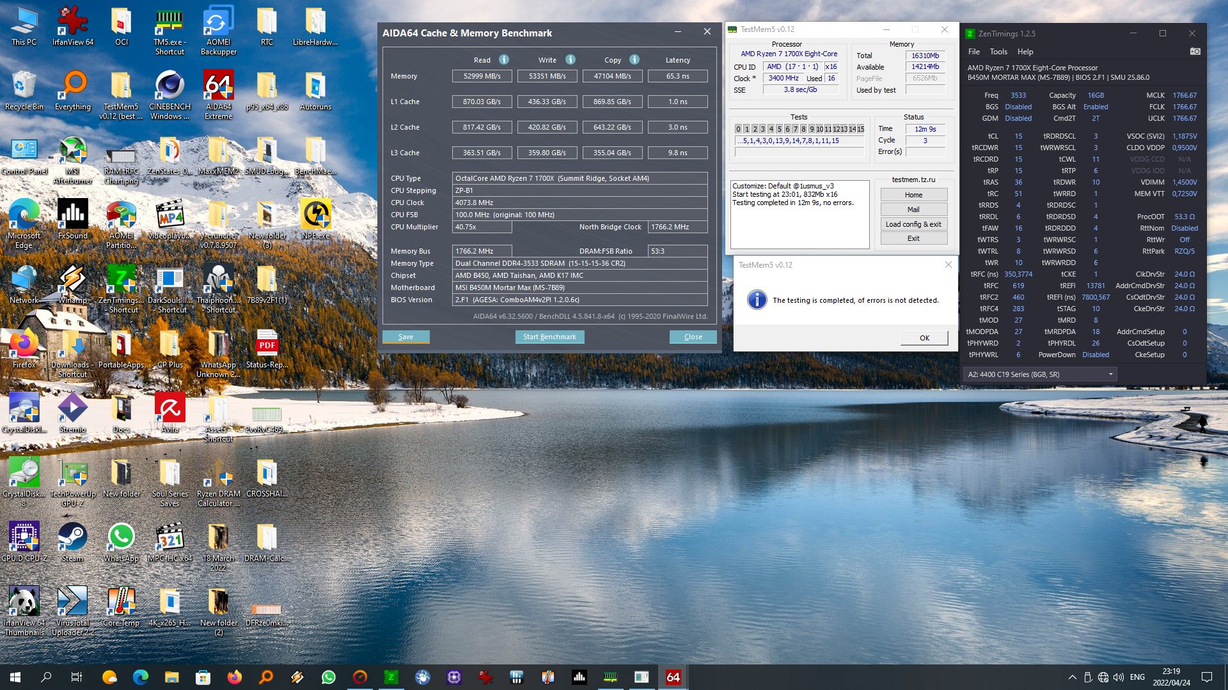Open the FxSound desktop icon
Viewport: 1228px width, 690px height.
click(x=73, y=220)
